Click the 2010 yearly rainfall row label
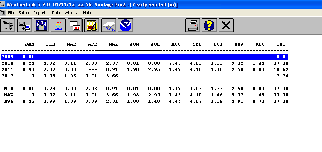The height and width of the screenshot is (152, 322). [x=7, y=63]
